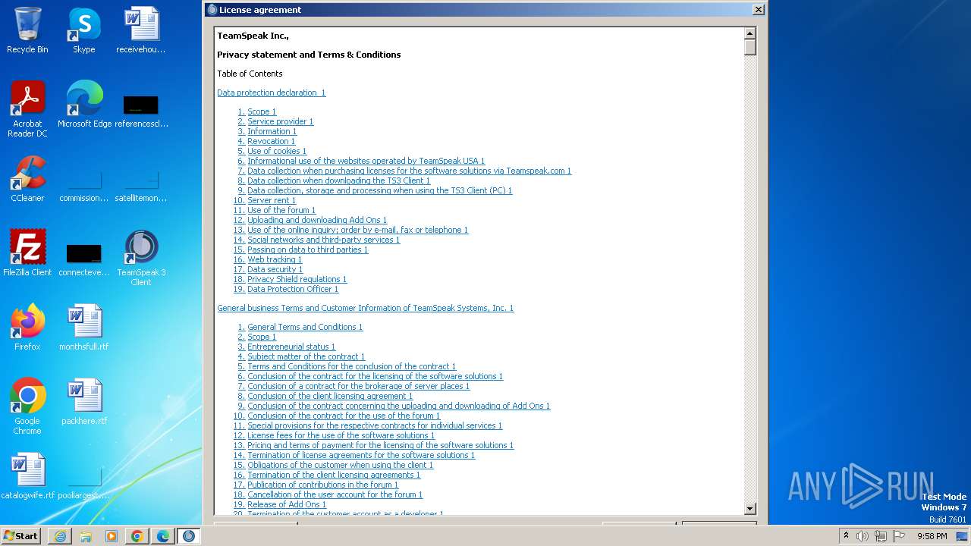Viewport: 971px width, 546px height.
Task: Go to the Revocation section link
Action: coord(271,141)
